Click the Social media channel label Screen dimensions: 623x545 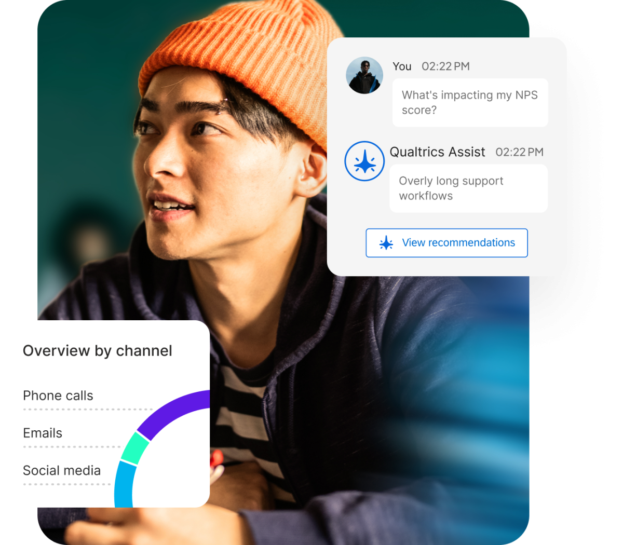click(62, 470)
